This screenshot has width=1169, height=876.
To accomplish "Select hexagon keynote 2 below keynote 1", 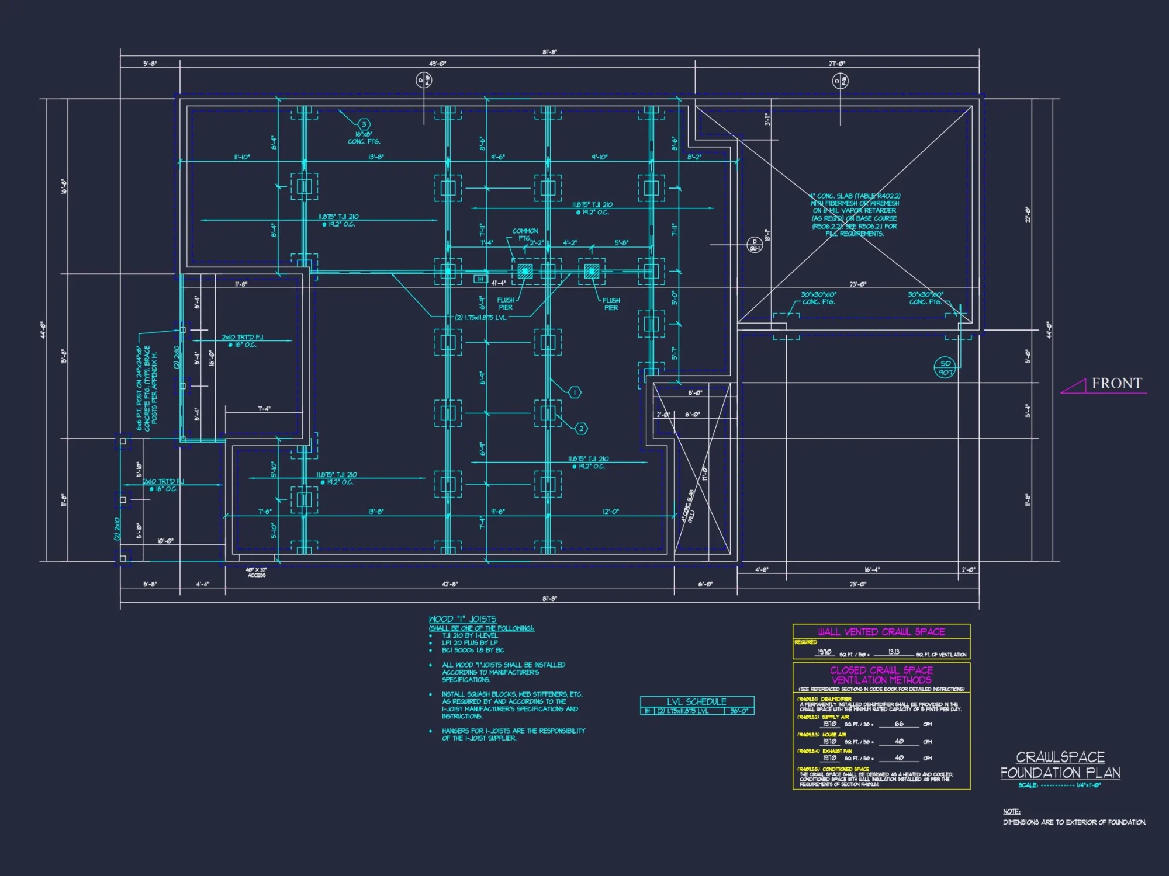I will tap(580, 429).
